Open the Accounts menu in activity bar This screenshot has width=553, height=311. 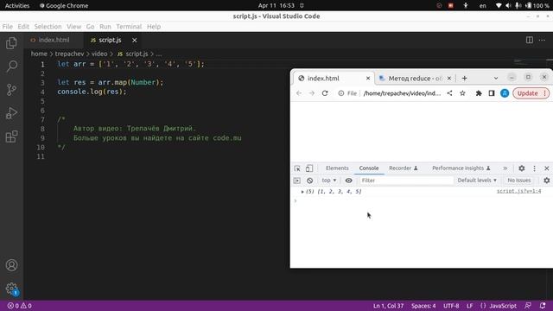click(x=11, y=265)
